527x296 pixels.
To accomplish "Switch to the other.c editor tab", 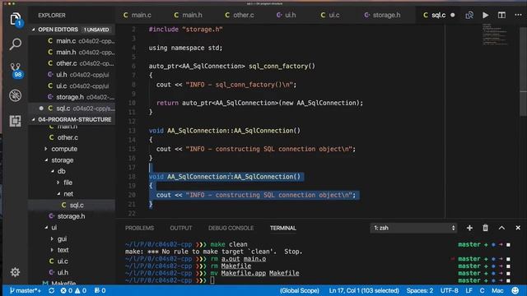I will (x=240, y=15).
